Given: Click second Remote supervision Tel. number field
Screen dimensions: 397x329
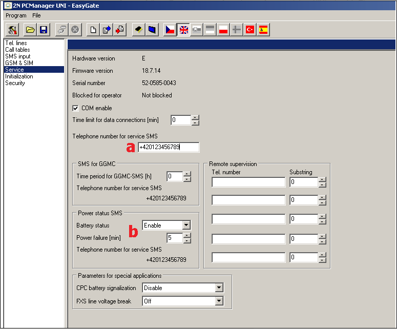Looking at the screenshot, I should pos(248,200).
